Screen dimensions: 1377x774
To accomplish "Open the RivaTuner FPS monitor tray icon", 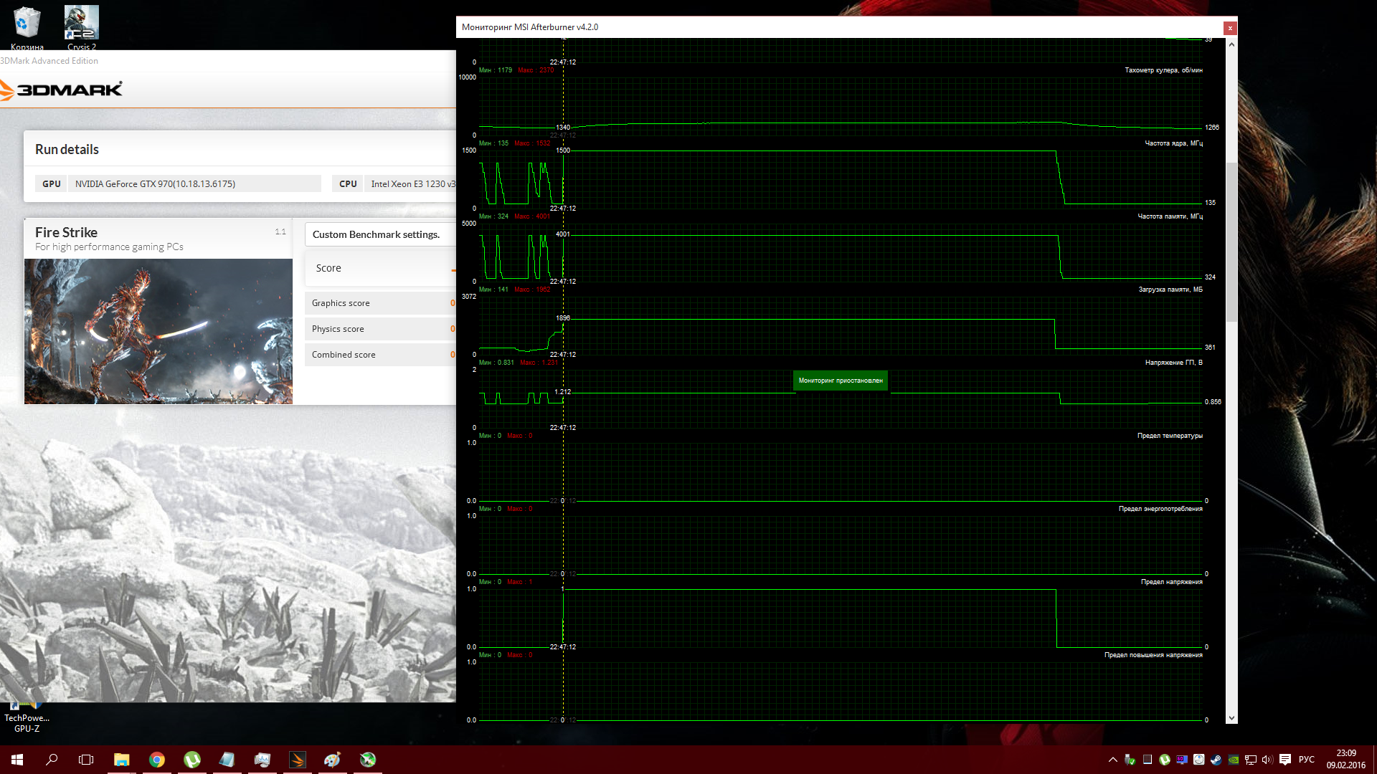I will (x=1181, y=760).
